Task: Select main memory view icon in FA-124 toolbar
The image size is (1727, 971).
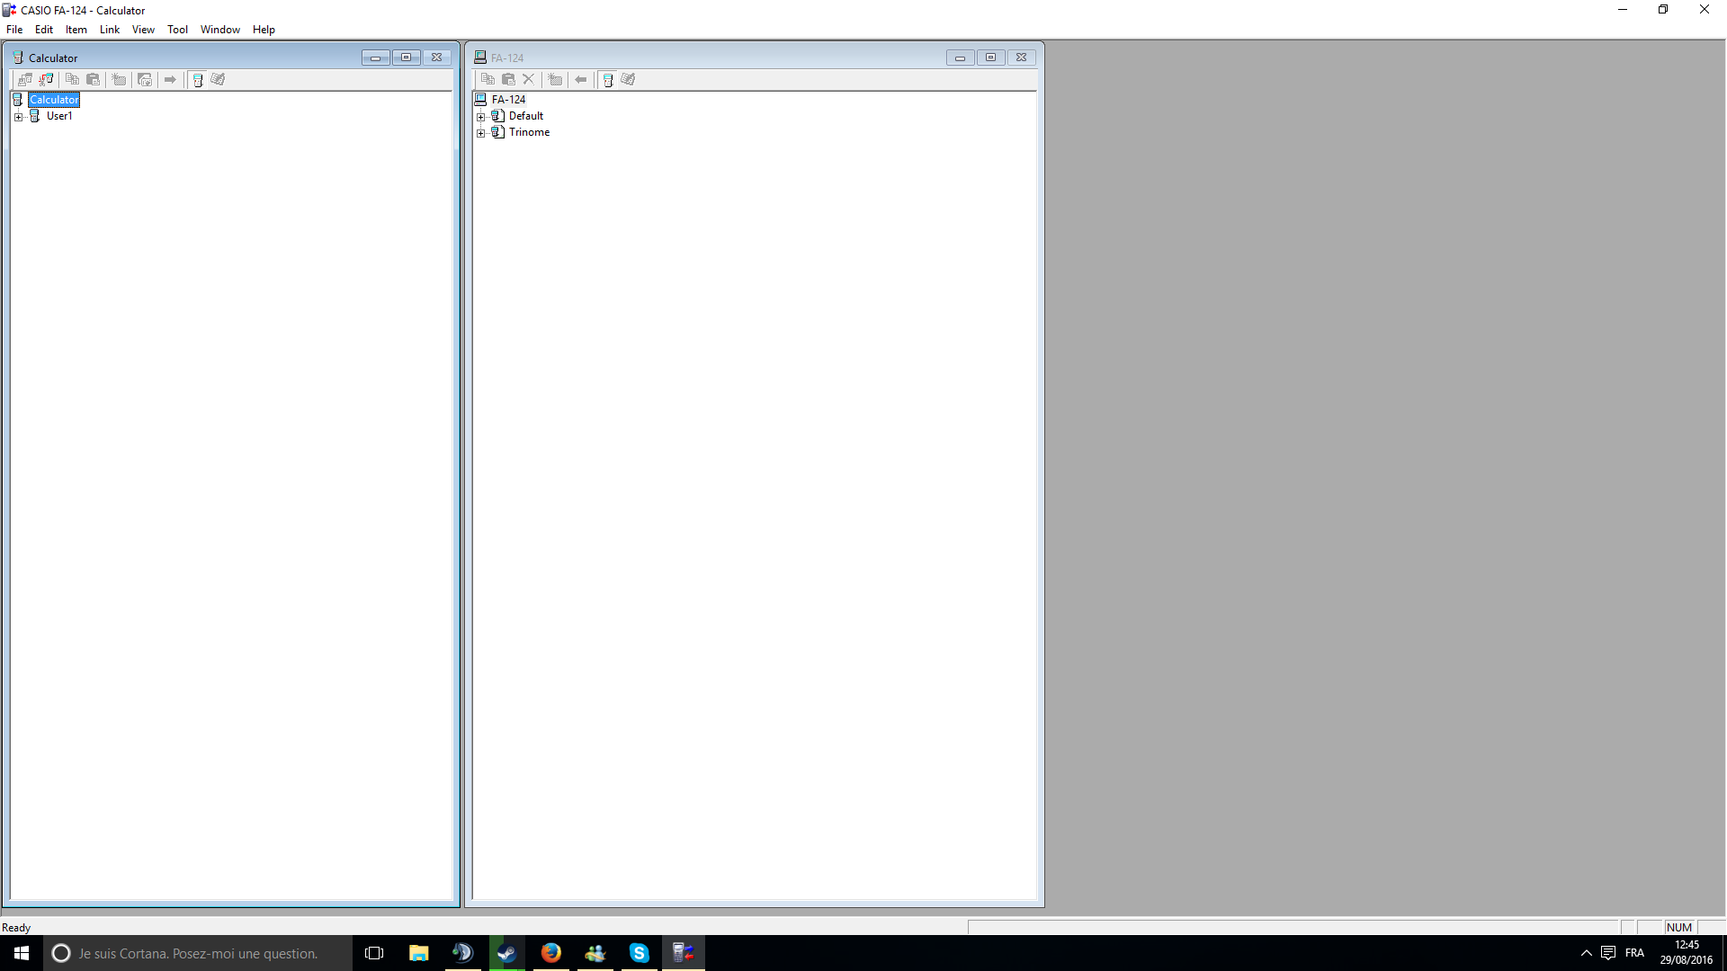Action: 608,79
